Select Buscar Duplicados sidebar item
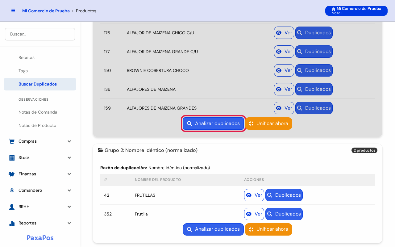 point(40,84)
